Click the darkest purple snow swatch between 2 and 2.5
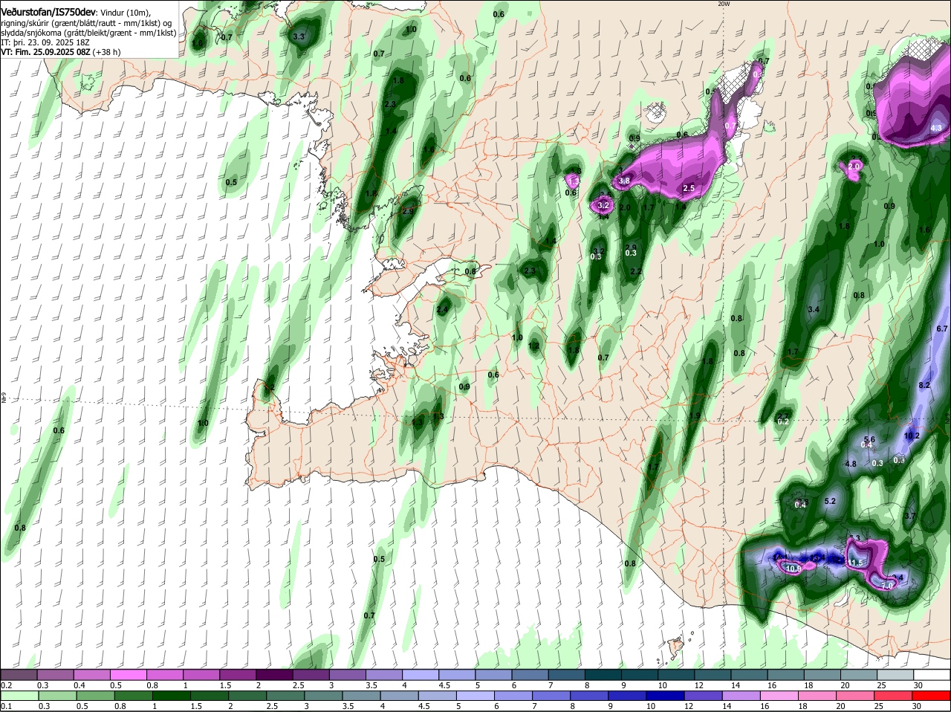 point(274,674)
